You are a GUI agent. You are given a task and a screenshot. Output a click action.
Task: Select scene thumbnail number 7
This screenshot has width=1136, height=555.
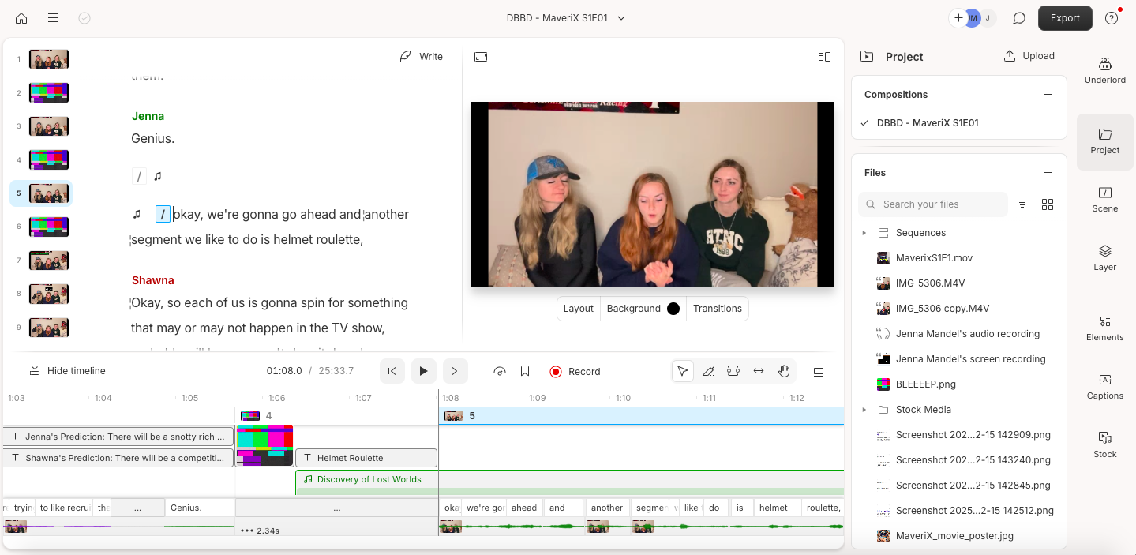pos(49,261)
